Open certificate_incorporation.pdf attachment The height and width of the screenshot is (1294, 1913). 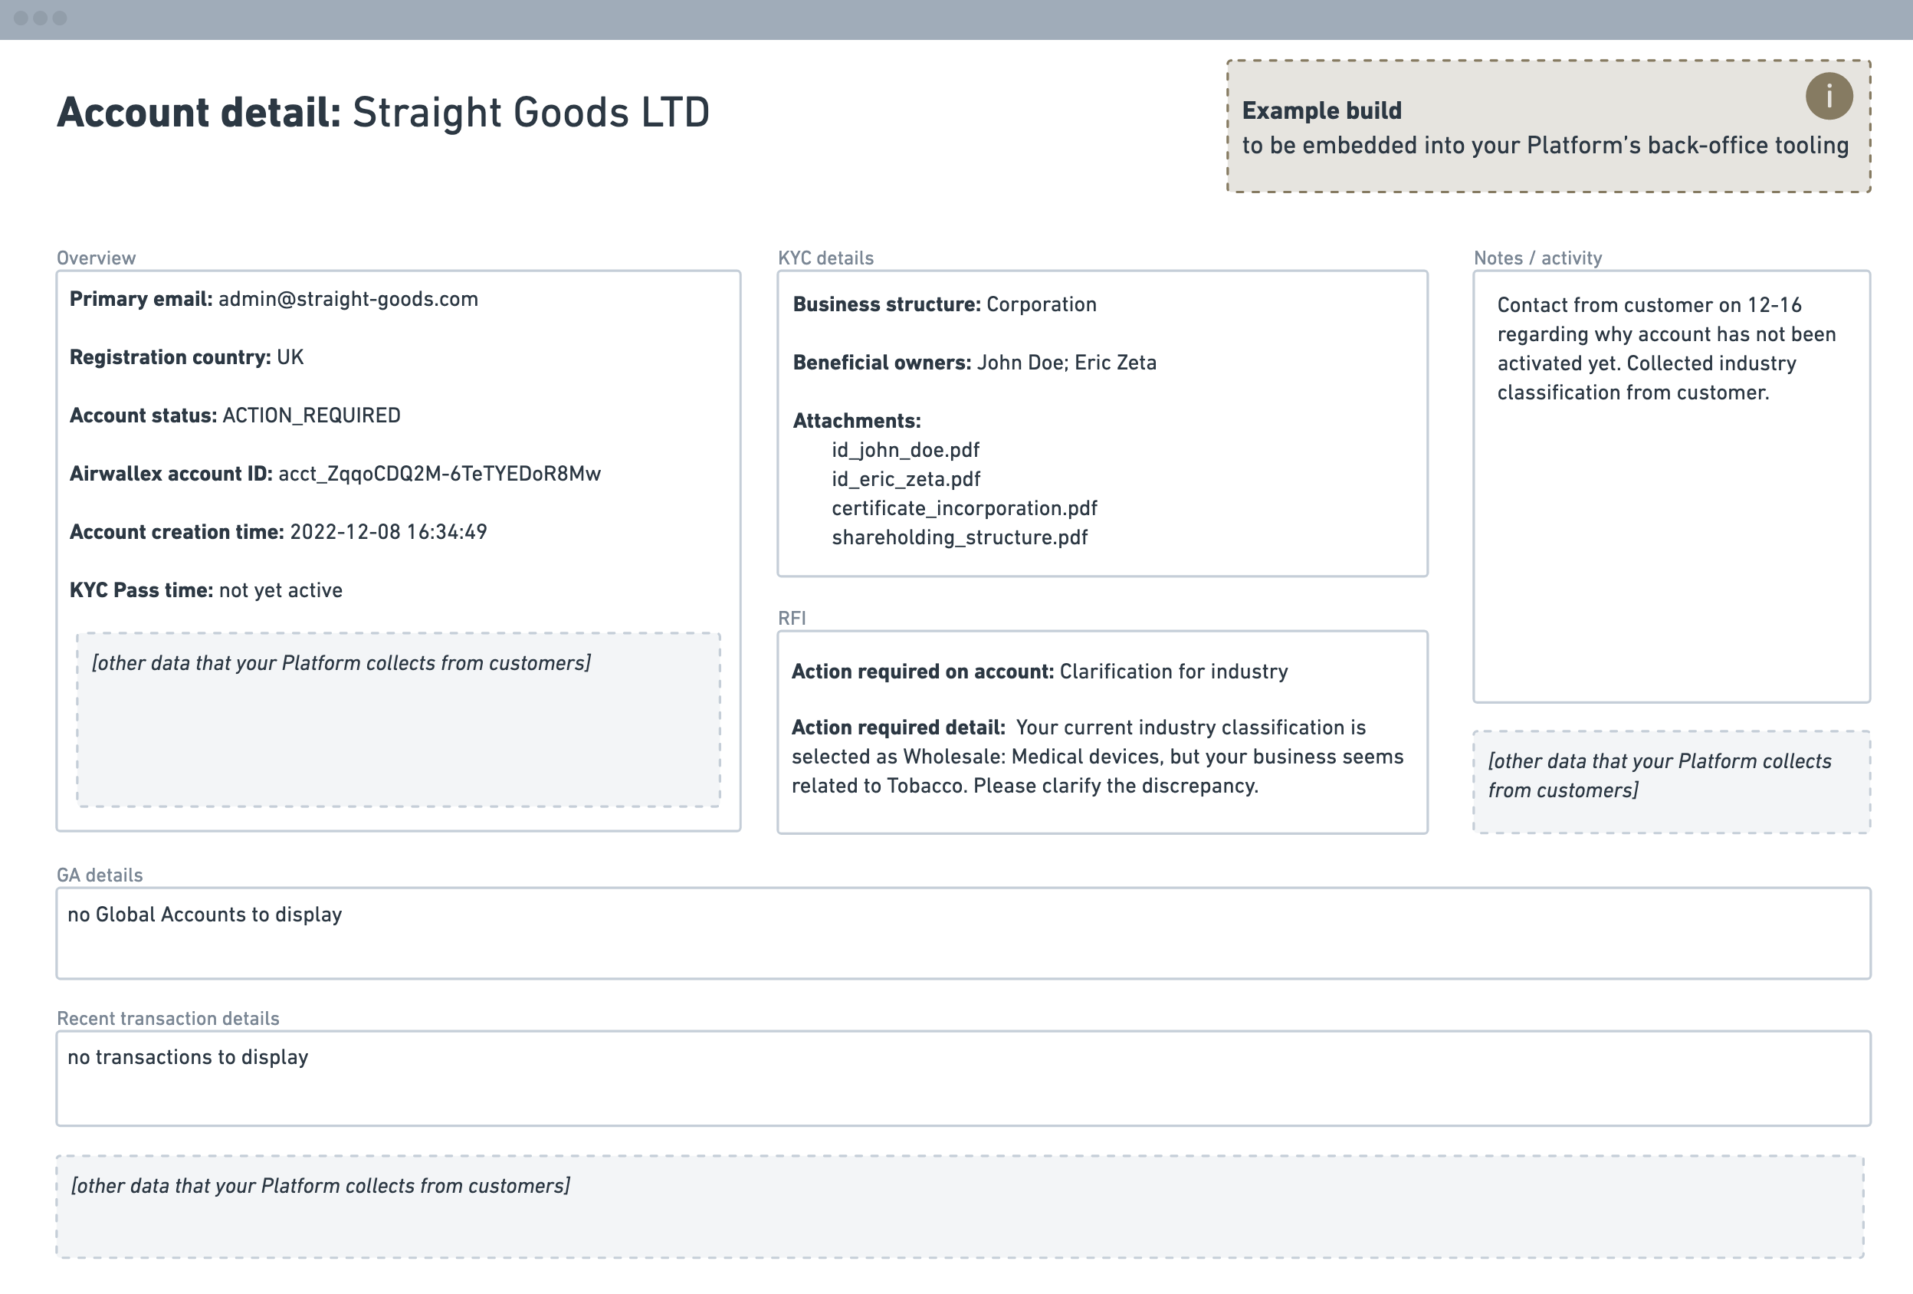coord(964,508)
